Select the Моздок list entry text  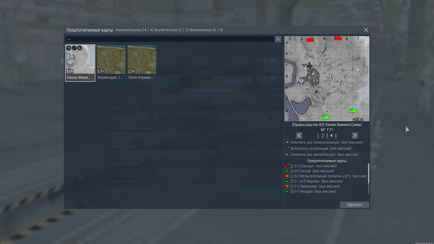pos(313,191)
